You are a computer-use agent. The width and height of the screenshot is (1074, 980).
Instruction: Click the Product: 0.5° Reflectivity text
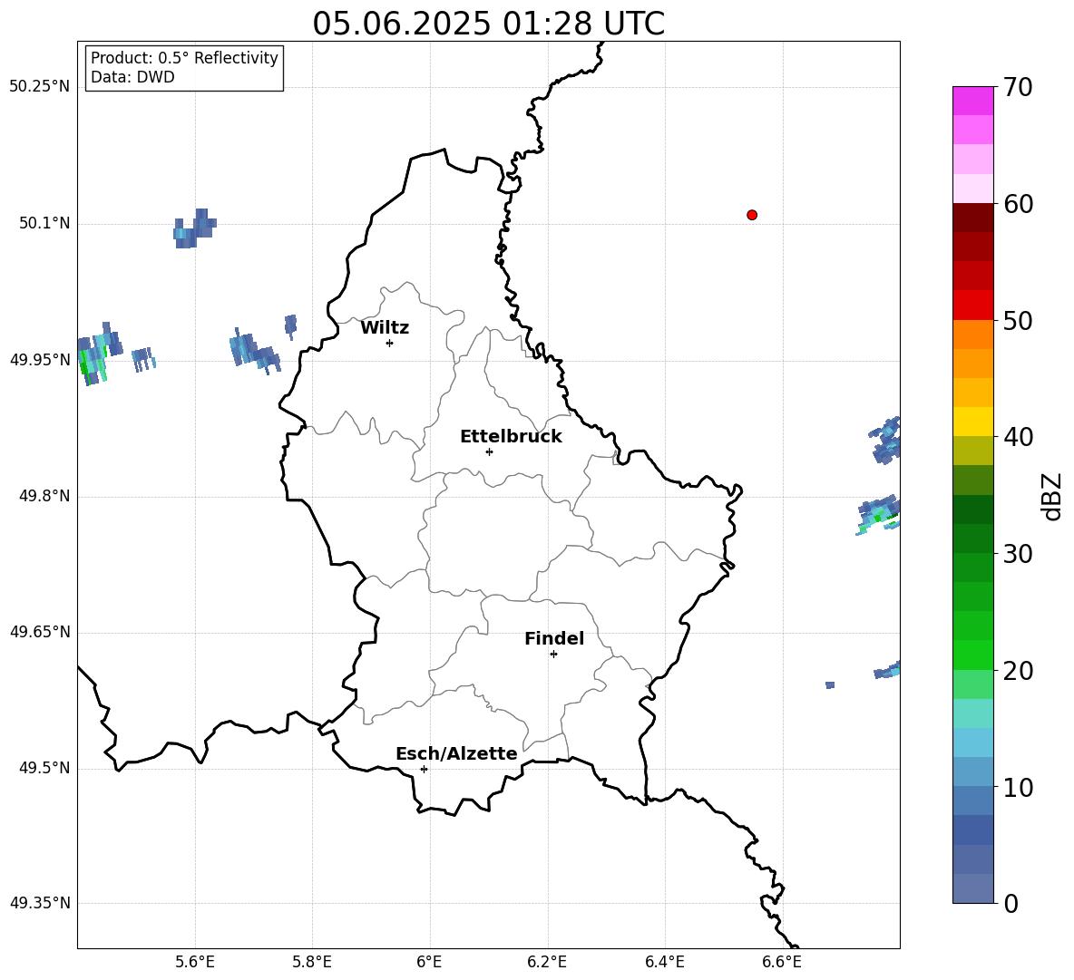coord(184,57)
